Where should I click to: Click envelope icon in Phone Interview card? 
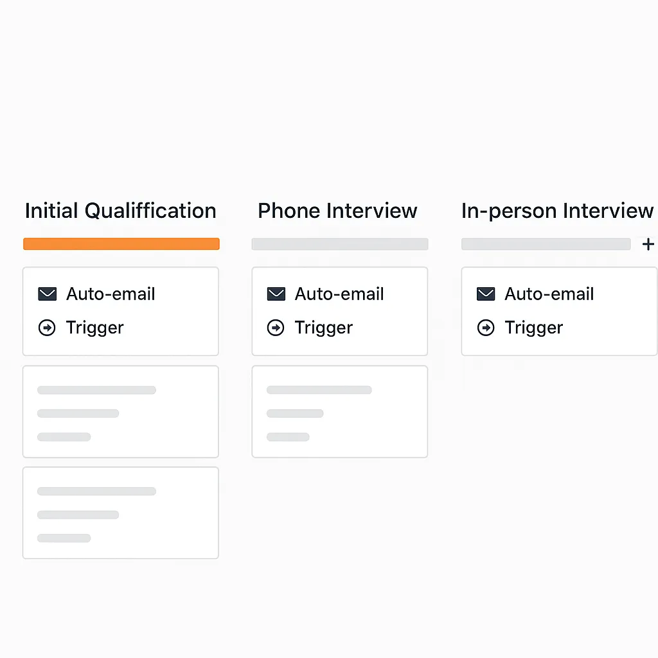coord(276,294)
